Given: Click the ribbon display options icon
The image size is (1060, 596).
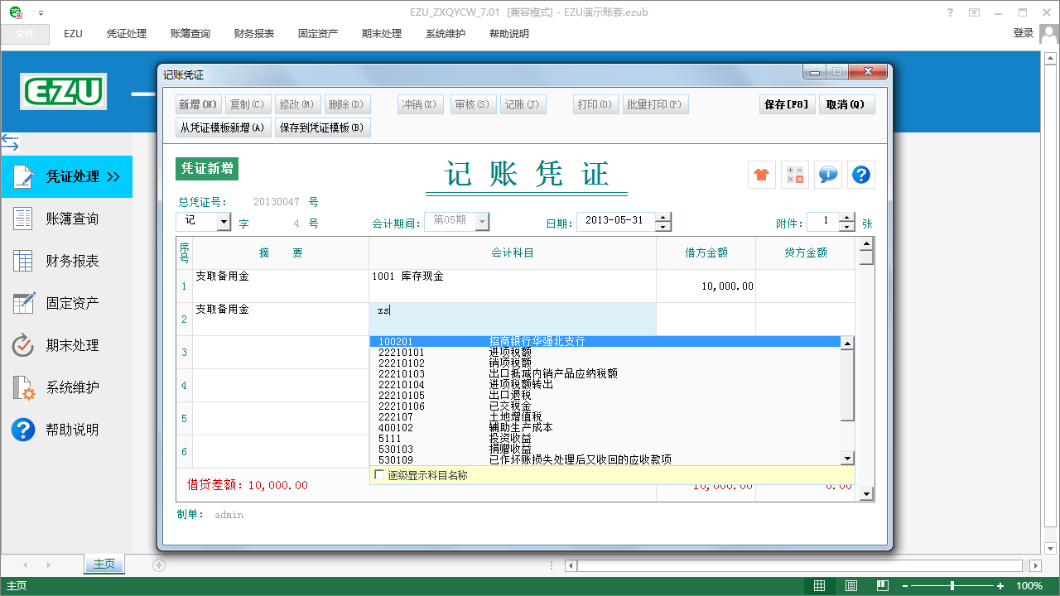Looking at the screenshot, I should tap(975, 12).
